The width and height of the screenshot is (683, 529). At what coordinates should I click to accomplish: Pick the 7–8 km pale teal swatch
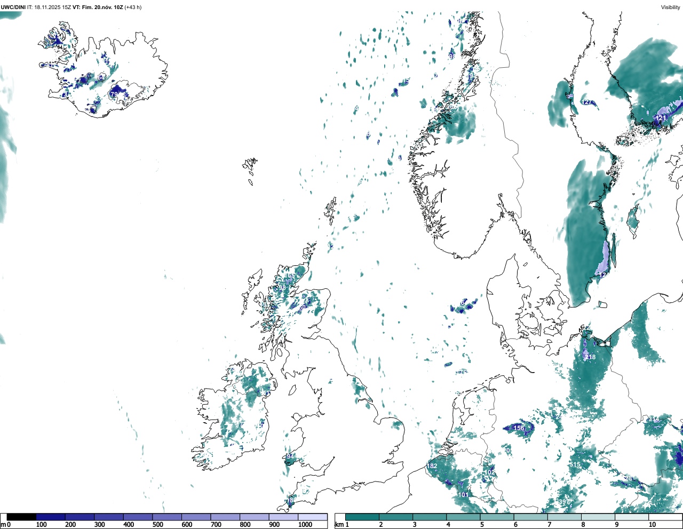565,517
